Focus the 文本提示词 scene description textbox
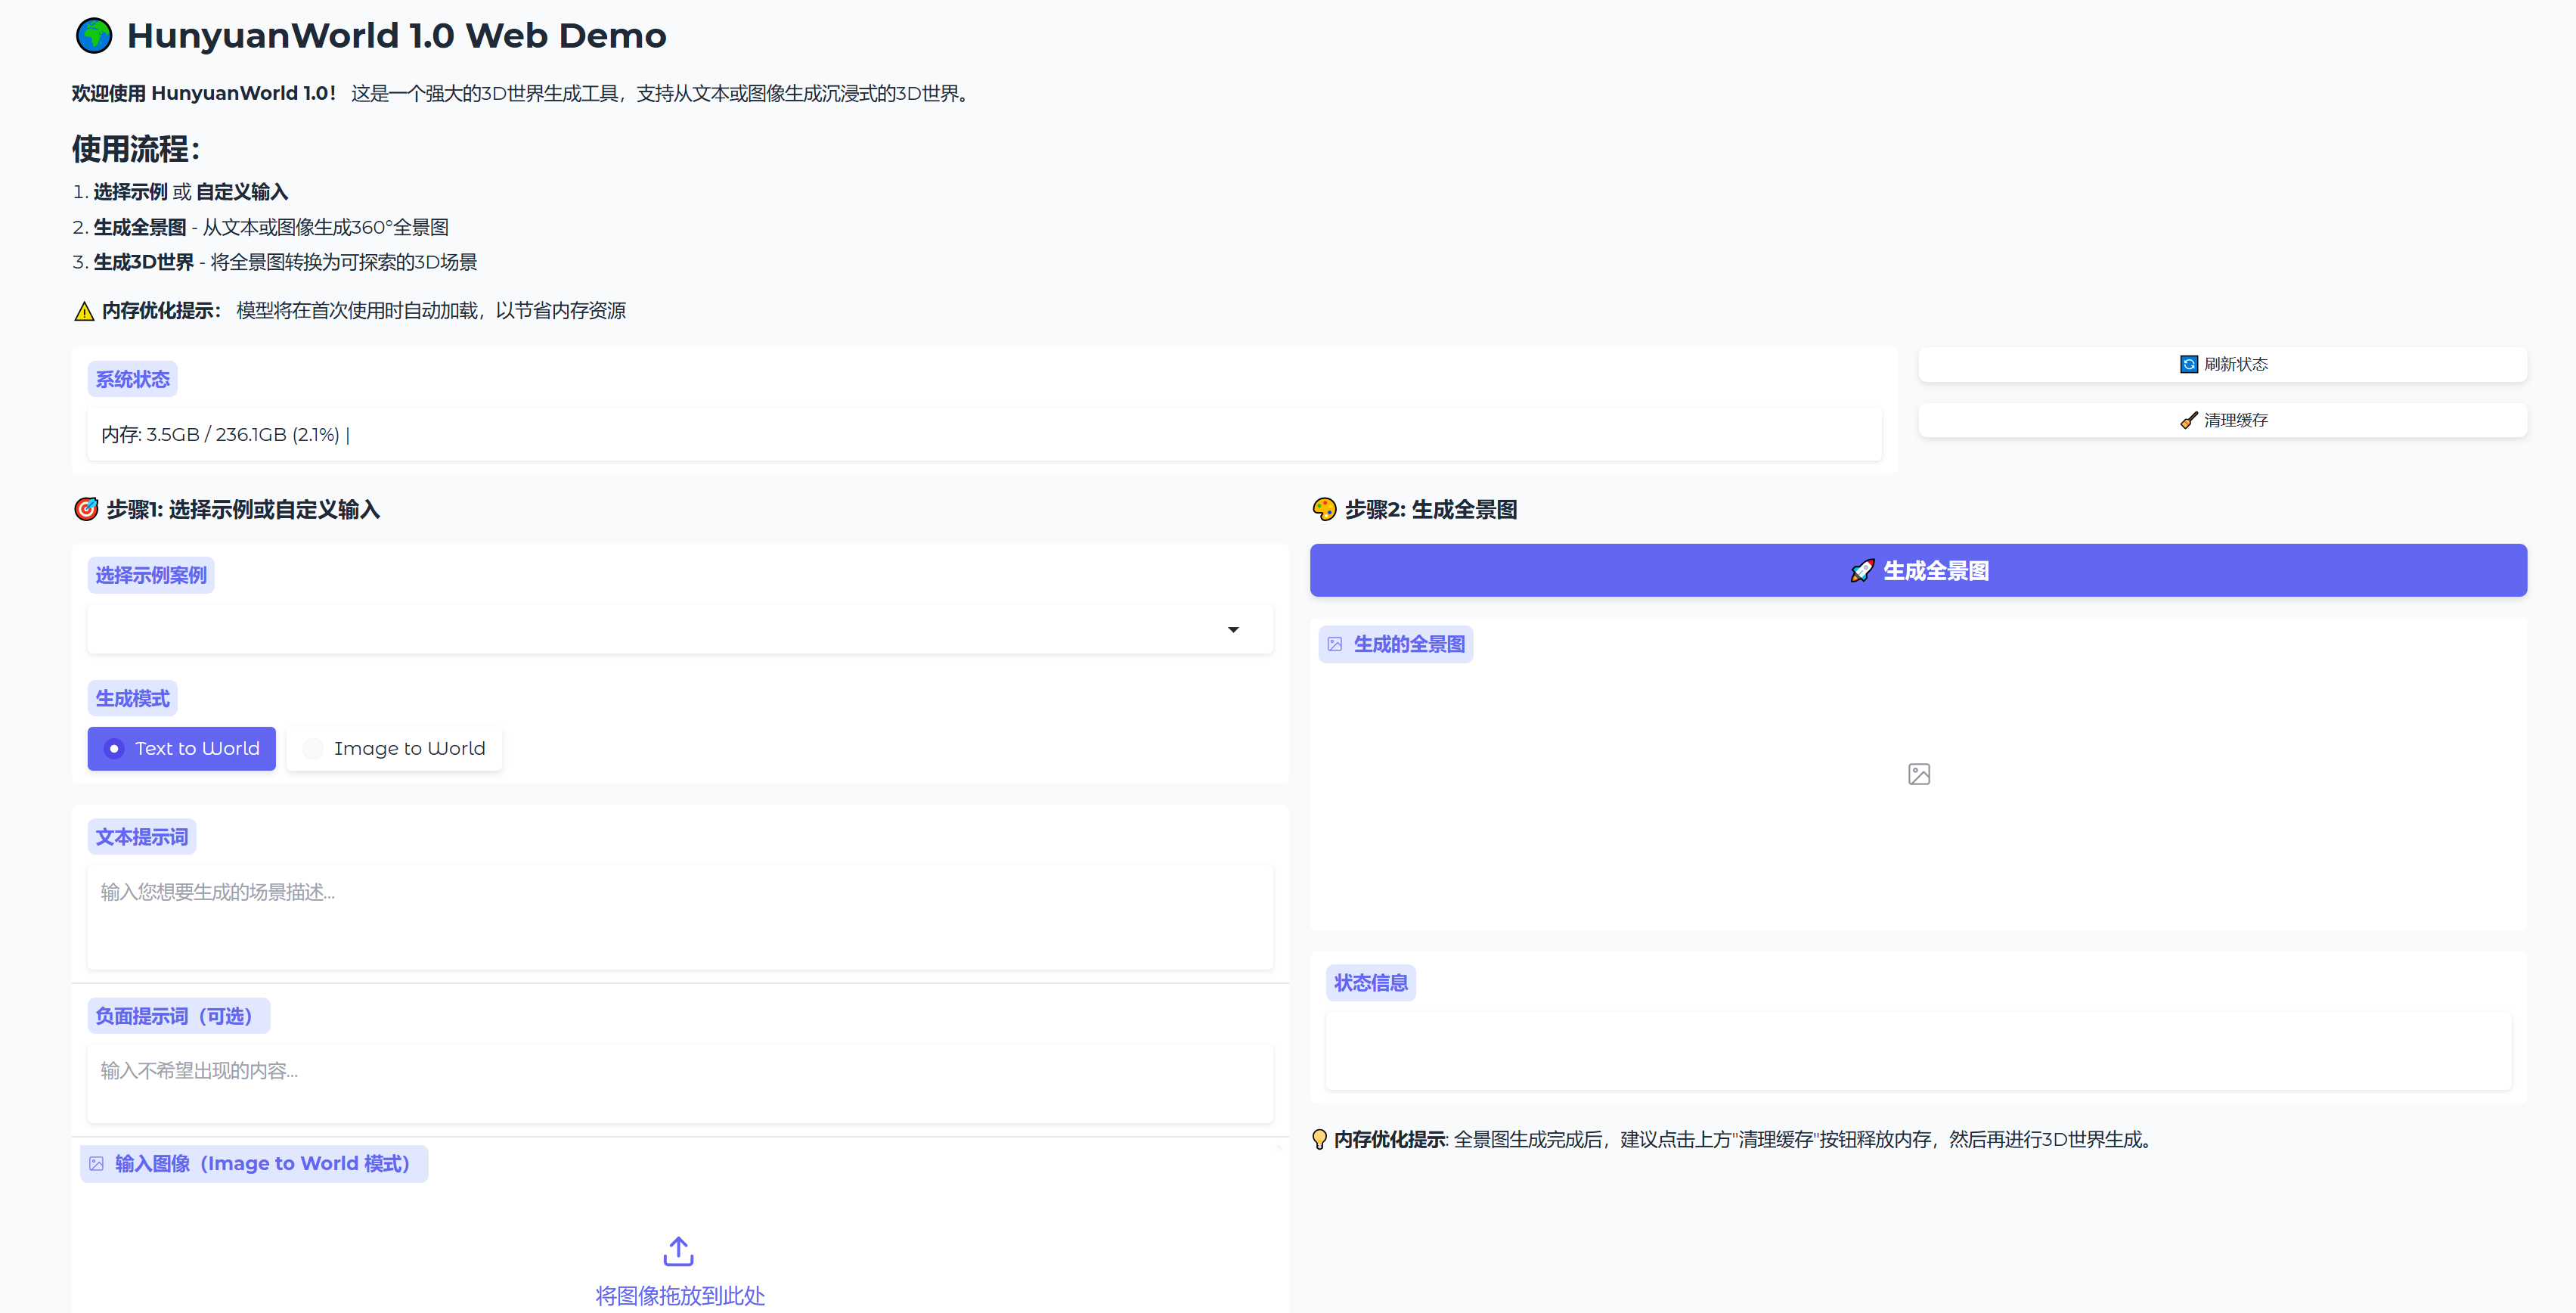2576x1313 pixels. click(x=680, y=917)
